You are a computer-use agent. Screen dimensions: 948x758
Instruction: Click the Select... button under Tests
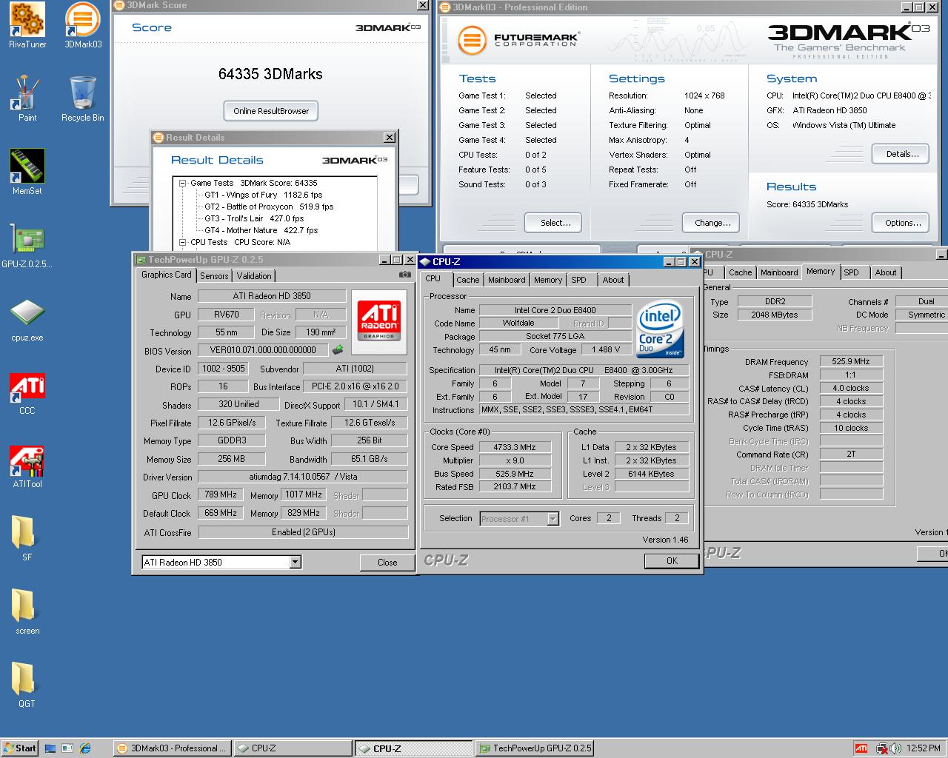point(553,223)
